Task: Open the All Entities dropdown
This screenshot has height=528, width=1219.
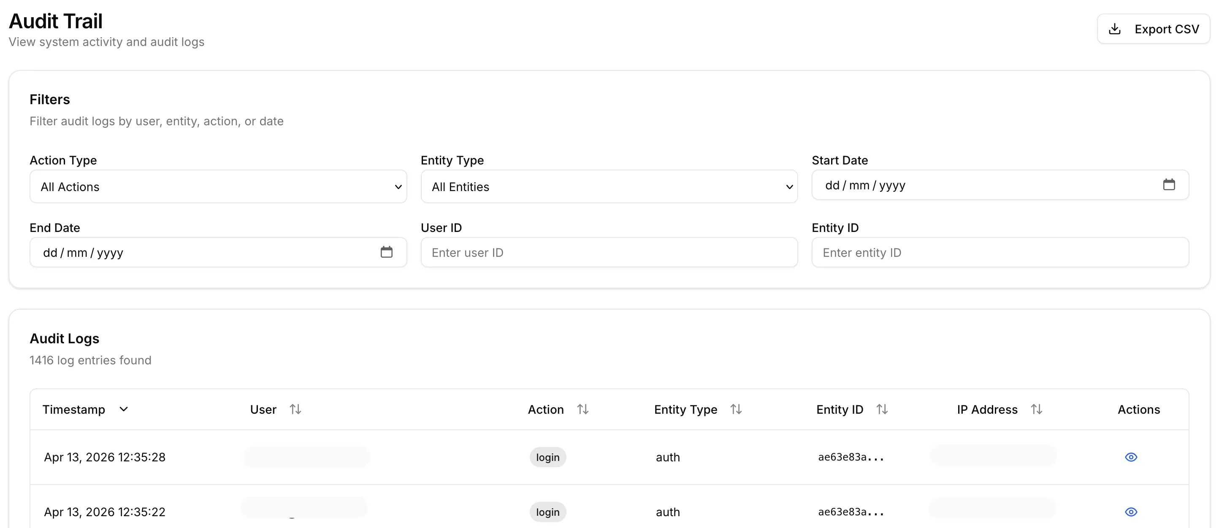Action: click(609, 186)
